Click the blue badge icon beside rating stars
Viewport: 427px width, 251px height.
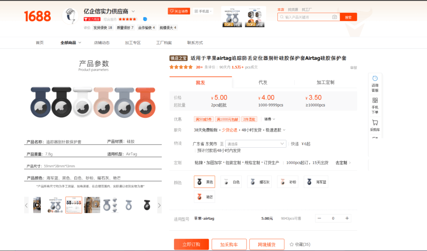145,19
